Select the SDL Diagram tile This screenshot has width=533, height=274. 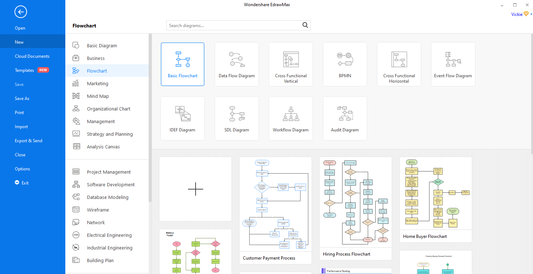coord(237,118)
